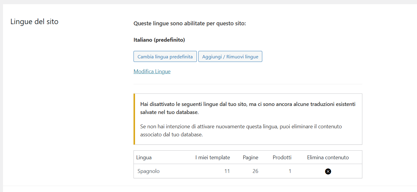Click the yellow left border of the warning notice
This screenshot has height=192, width=417.
click(x=134, y=119)
